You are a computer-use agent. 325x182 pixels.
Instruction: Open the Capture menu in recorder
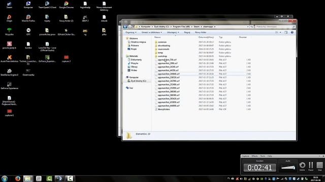coord(245,156)
